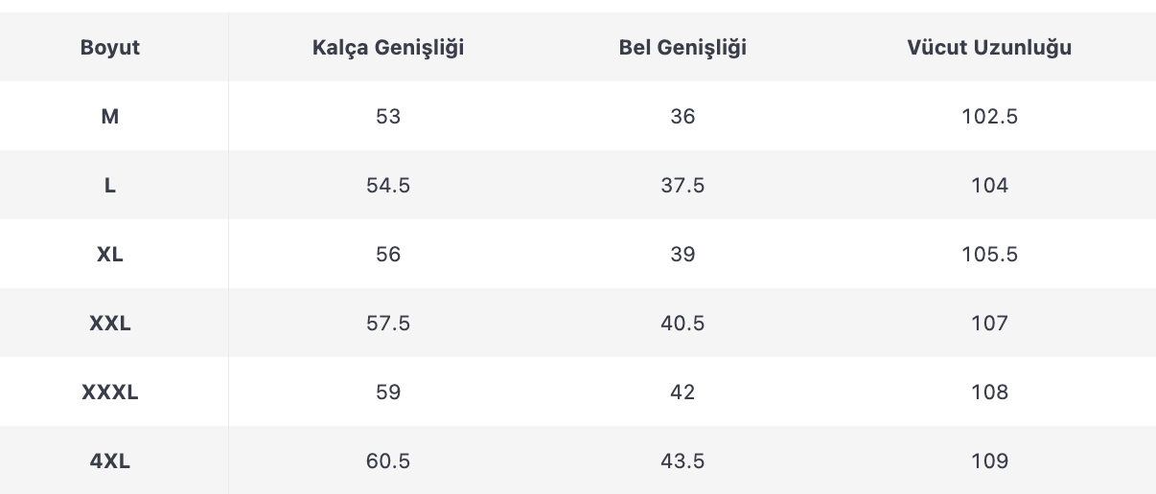This screenshot has height=494, width=1156.
Task: Select the 54.5 hip width cell
Action: [x=388, y=186]
